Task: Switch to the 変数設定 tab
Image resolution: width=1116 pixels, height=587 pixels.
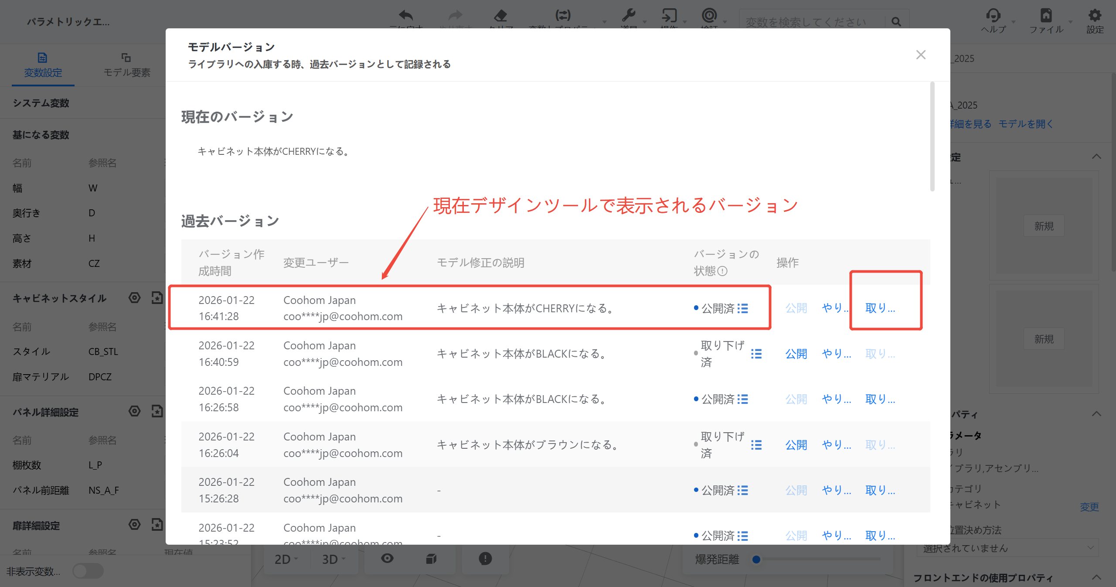Action: pos(43,65)
